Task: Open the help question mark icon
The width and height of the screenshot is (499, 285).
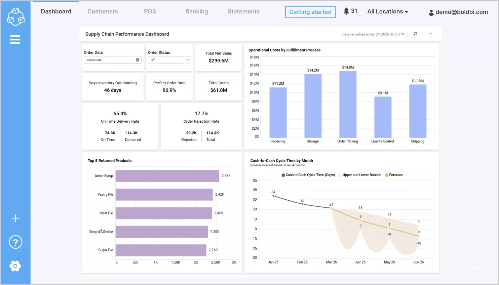Action: [x=15, y=242]
